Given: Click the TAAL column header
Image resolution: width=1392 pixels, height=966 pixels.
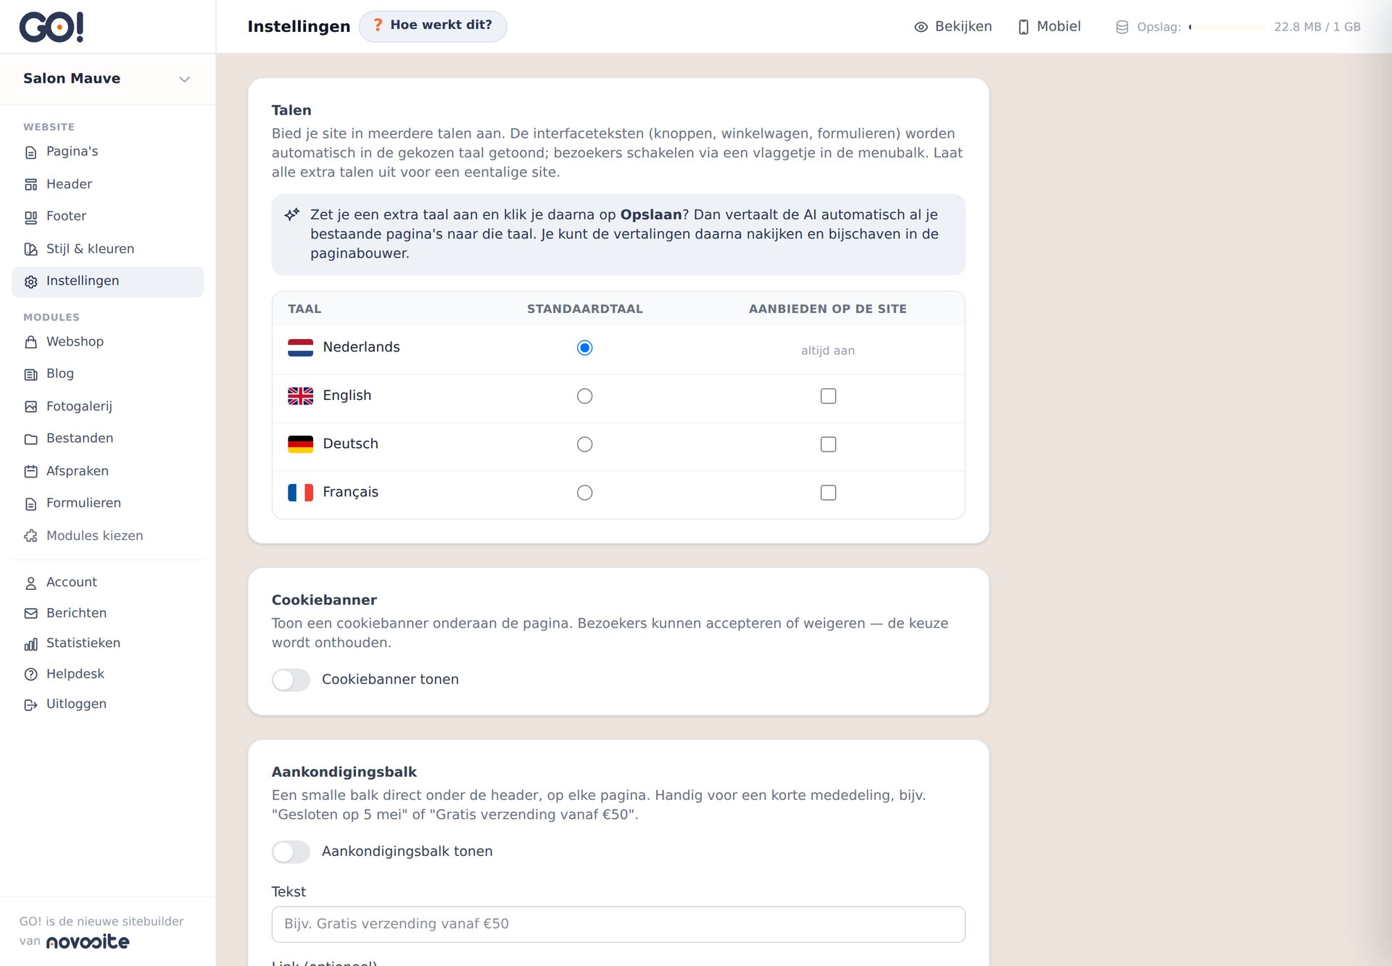Looking at the screenshot, I should coord(304,309).
